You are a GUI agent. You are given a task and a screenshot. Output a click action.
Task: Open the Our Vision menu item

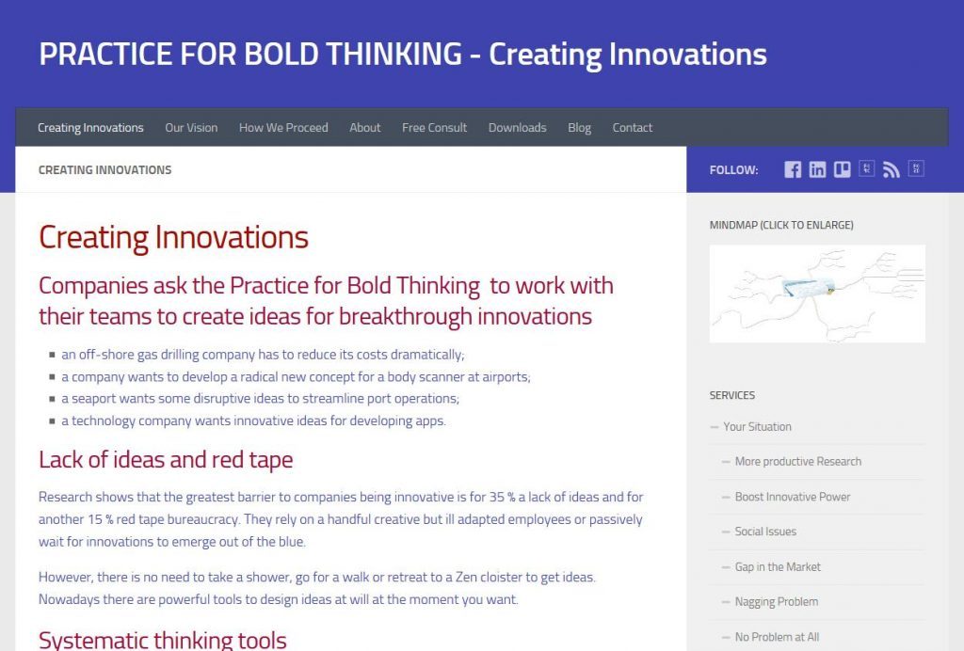191,128
